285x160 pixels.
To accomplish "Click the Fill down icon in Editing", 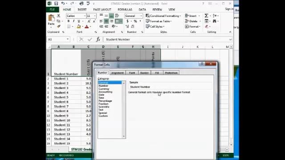I will [207, 21].
